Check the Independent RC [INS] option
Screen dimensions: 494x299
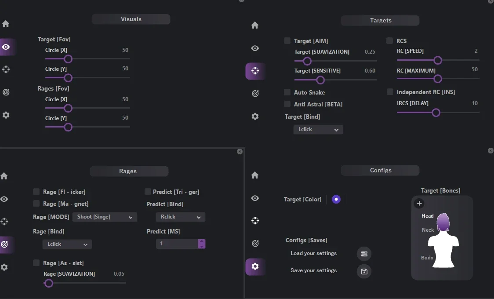click(x=390, y=92)
